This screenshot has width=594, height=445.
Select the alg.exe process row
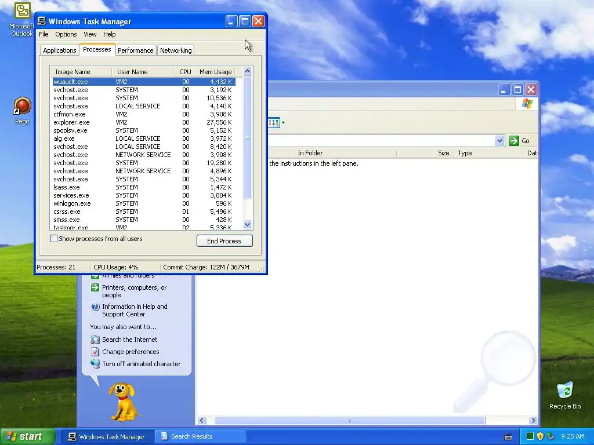(x=144, y=138)
